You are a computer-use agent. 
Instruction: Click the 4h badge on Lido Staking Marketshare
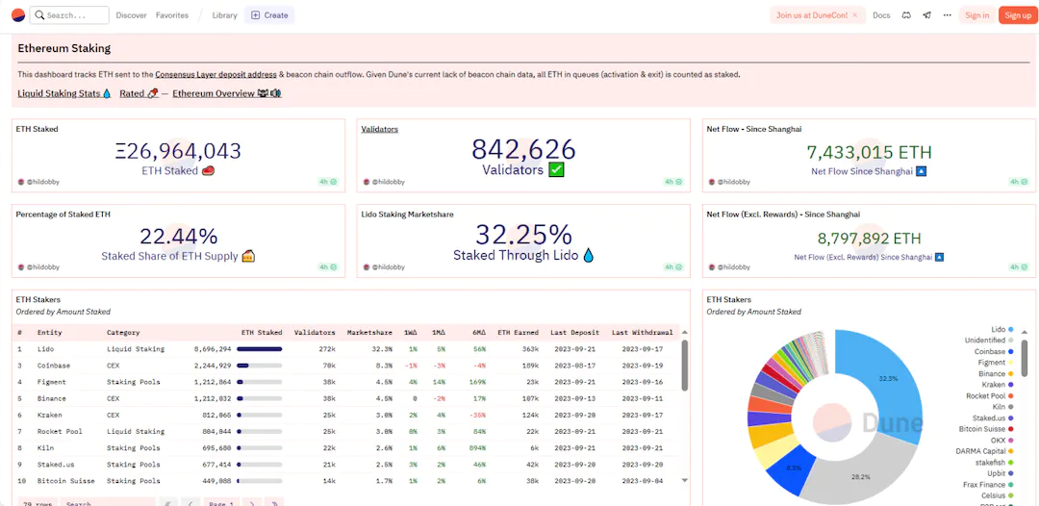[x=672, y=266]
